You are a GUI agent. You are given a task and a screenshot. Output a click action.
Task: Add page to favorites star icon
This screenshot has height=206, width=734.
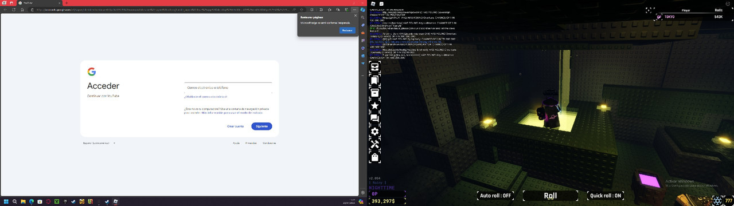click(302, 10)
